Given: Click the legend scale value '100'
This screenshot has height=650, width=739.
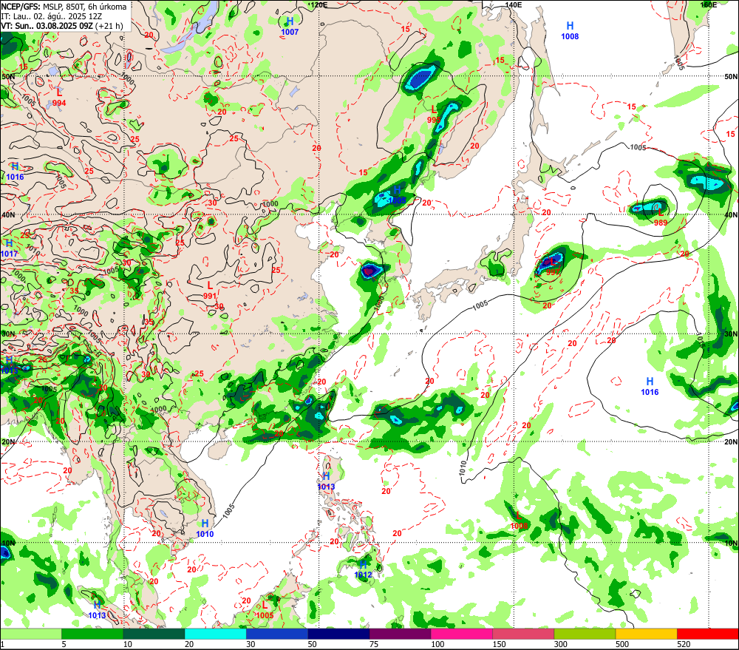Looking at the screenshot, I should pos(437,644).
